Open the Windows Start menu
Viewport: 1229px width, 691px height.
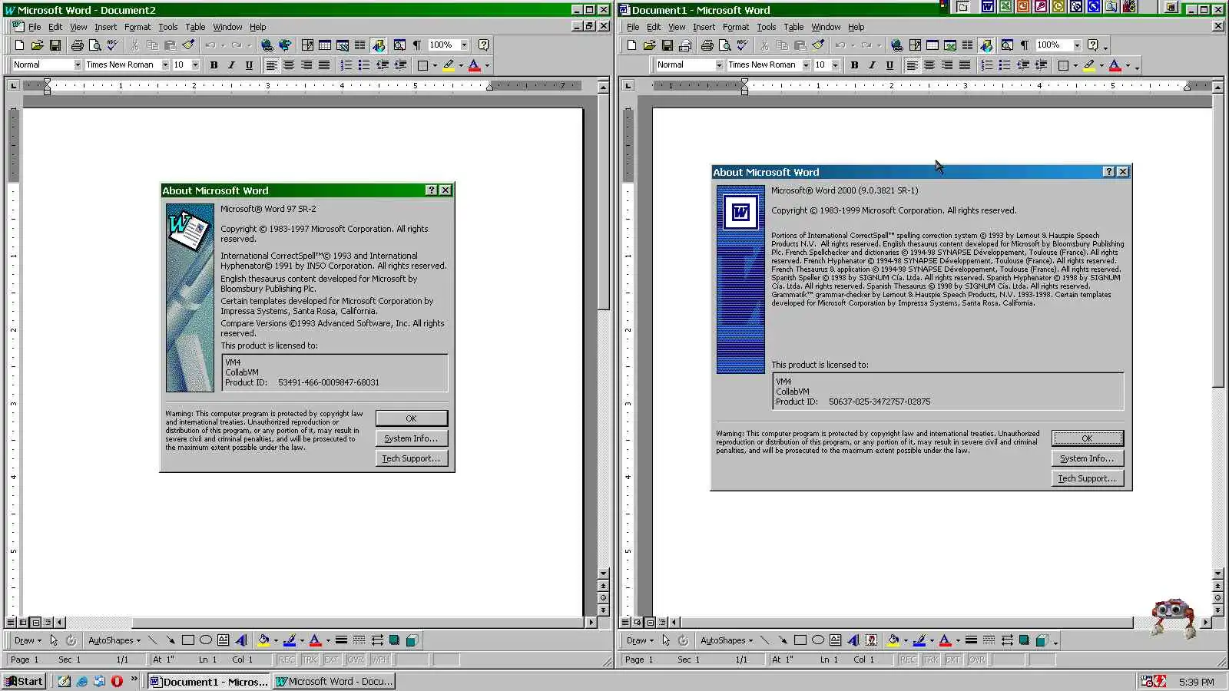(24, 681)
